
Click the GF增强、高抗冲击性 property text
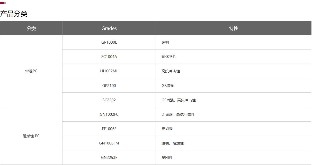179,100
